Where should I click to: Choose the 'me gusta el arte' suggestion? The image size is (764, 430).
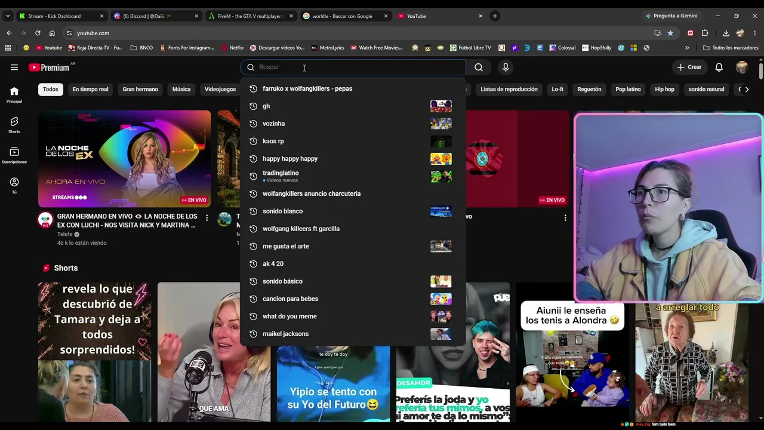tap(353, 246)
